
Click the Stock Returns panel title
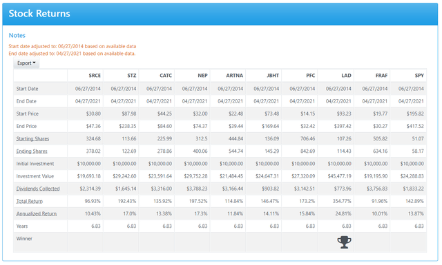[x=39, y=14]
